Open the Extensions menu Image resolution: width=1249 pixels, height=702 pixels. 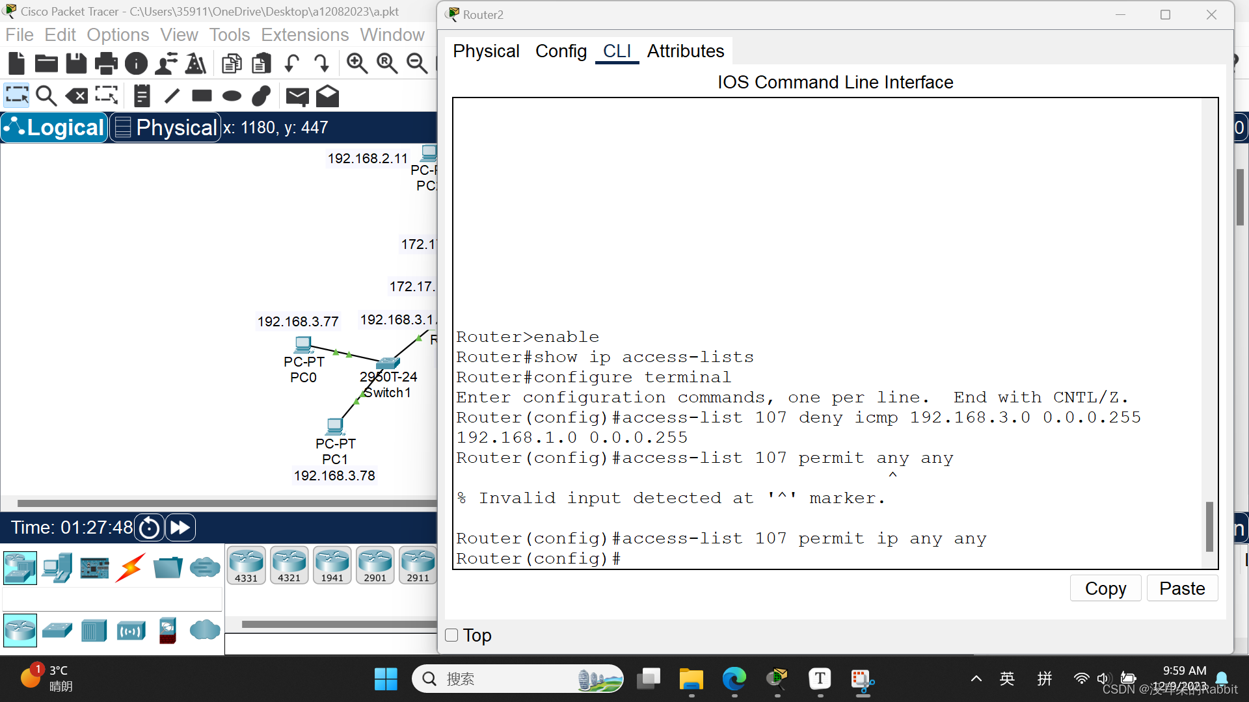click(305, 34)
